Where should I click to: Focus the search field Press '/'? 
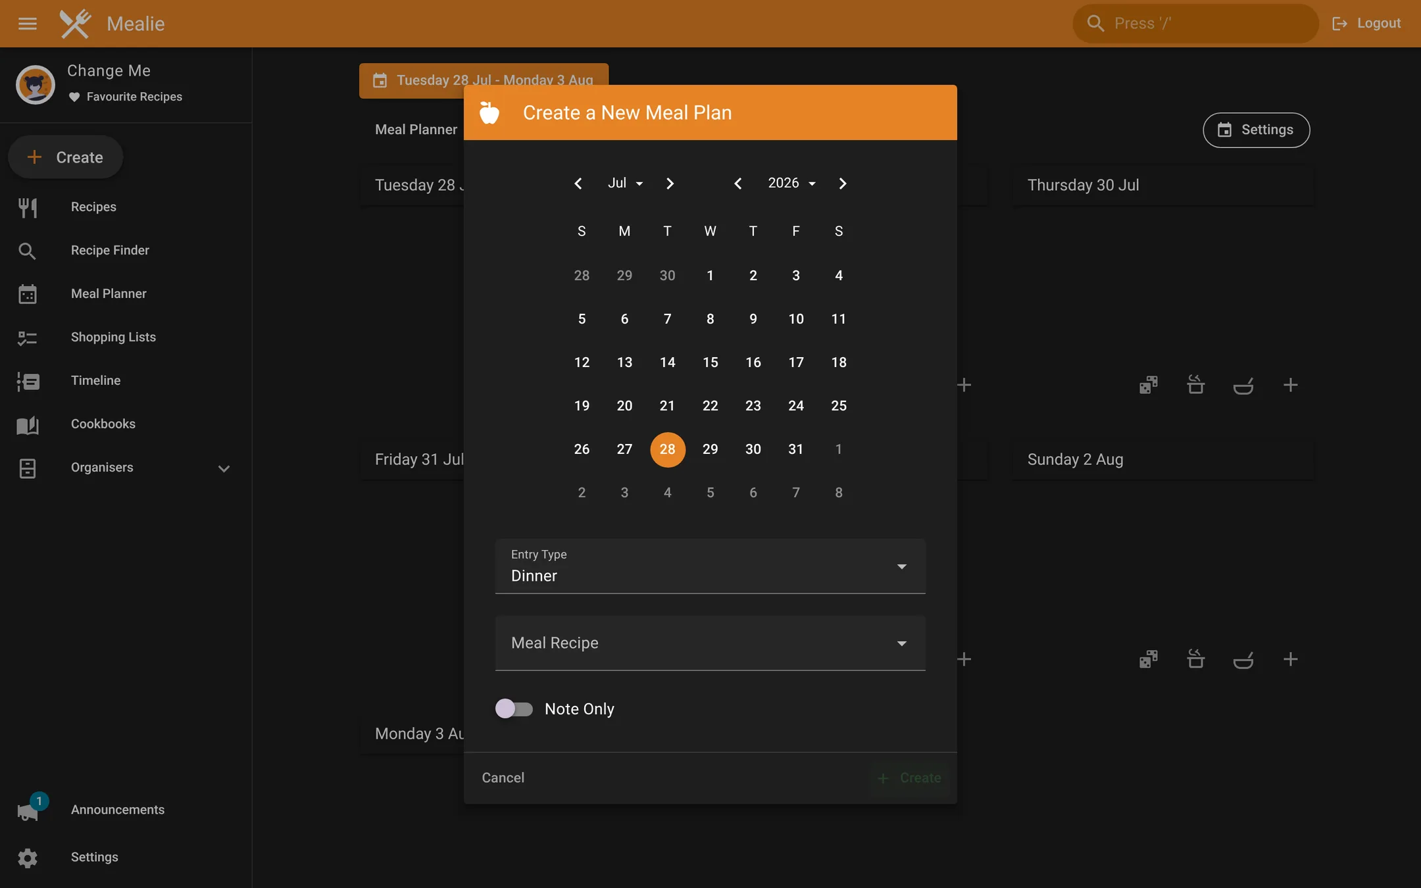[1195, 24]
